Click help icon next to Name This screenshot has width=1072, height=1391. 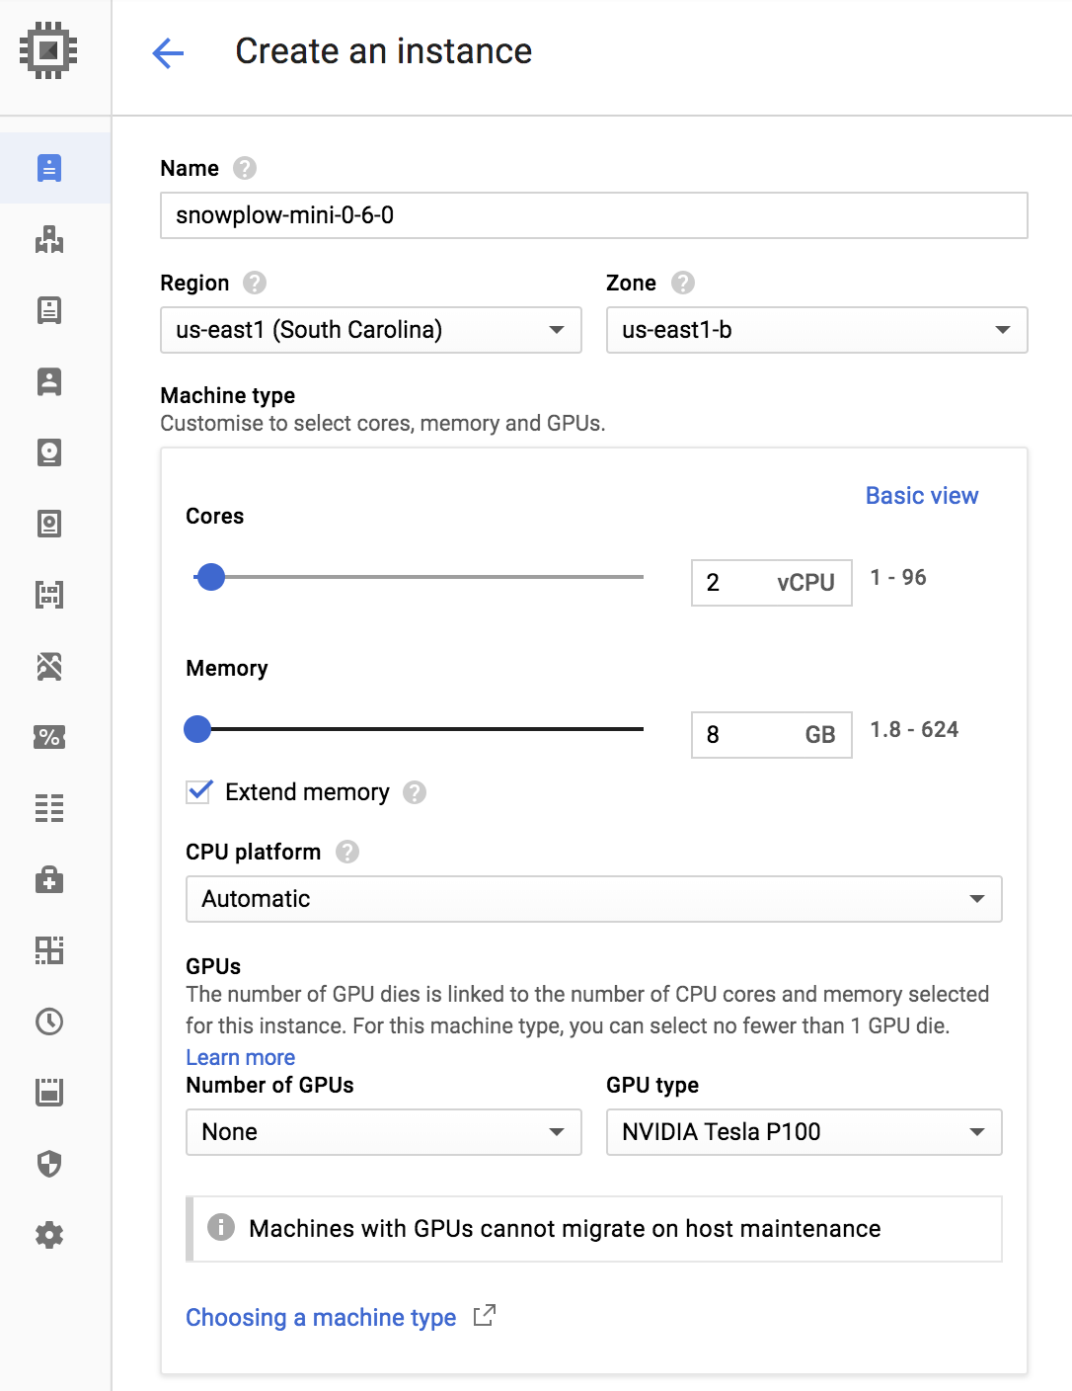(x=245, y=168)
